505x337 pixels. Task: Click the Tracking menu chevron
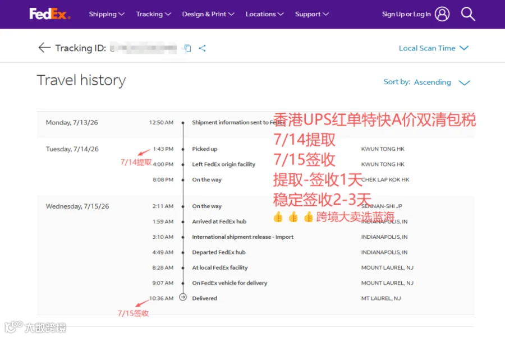168,14
